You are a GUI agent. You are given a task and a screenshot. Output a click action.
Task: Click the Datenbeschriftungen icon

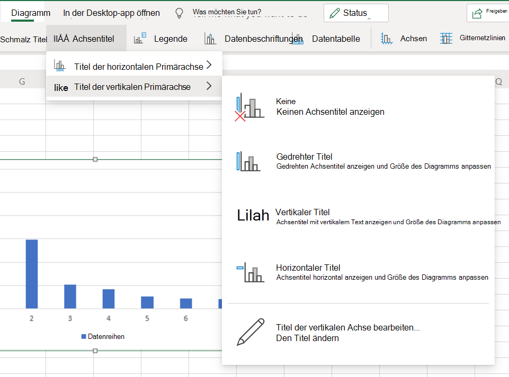point(210,39)
